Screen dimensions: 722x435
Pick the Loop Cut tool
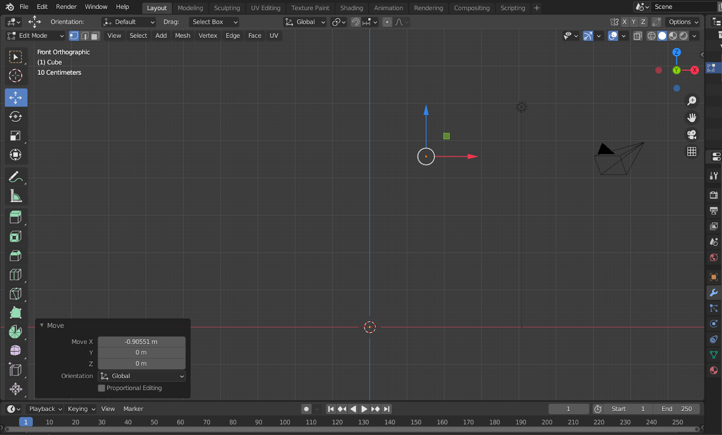[x=16, y=275]
